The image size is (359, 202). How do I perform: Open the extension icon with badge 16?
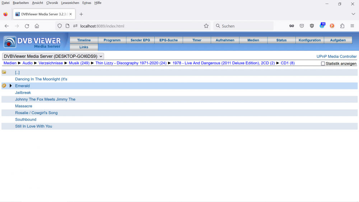(x=322, y=25)
